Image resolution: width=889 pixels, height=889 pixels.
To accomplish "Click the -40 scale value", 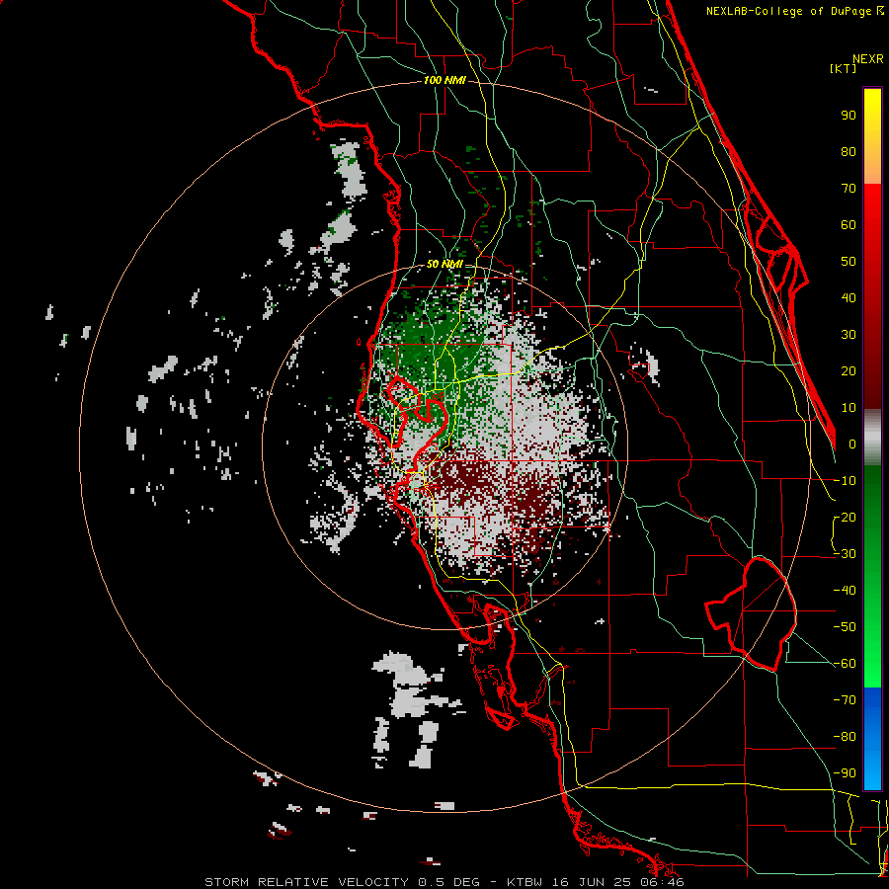I will click(845, 591).
